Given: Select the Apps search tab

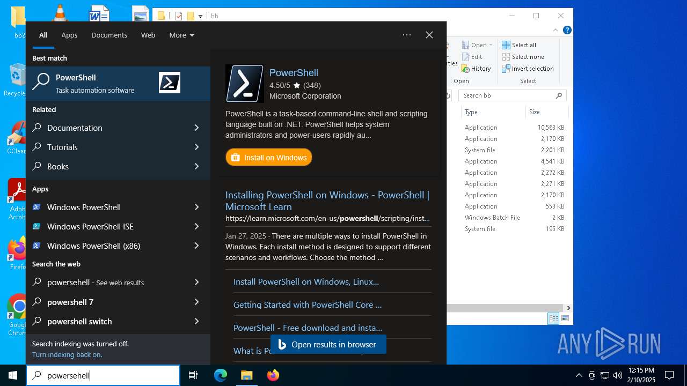Looking at the screenshot, I should coord(69,35).
